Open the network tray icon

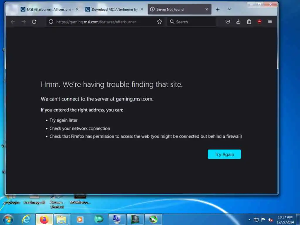tap(256, 220)
